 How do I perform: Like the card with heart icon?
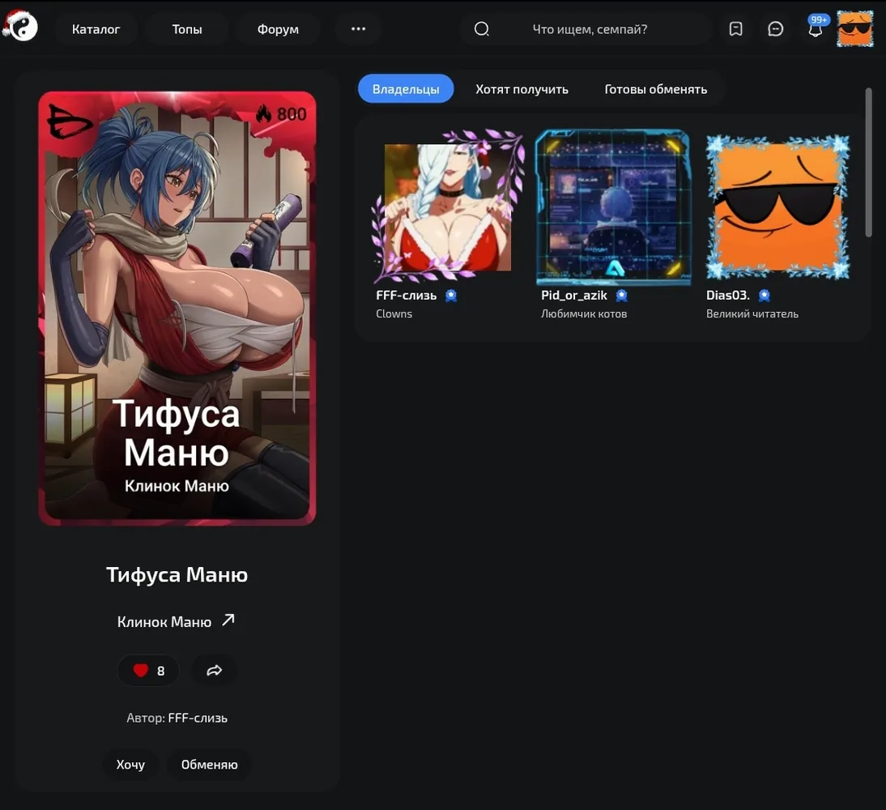[148, 671]
